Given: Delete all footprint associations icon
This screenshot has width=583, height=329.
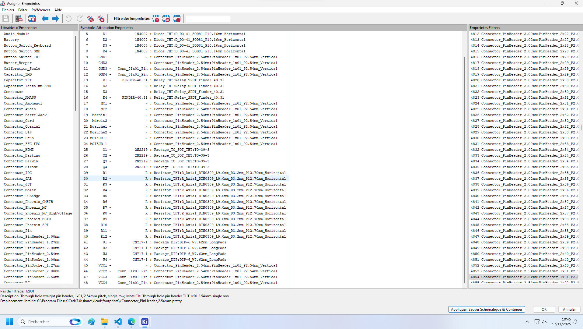Looking at the screenshot, I should (101, 19).
